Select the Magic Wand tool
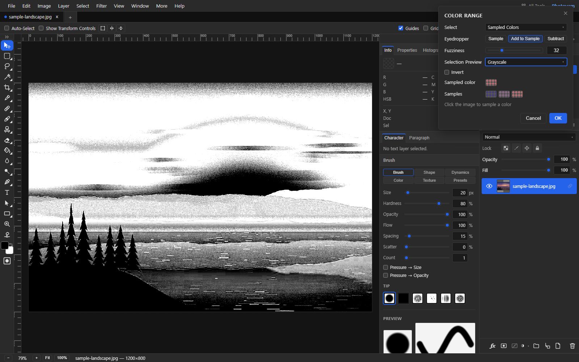The width and height of the screenshot is (579, 362). [7, 77]
